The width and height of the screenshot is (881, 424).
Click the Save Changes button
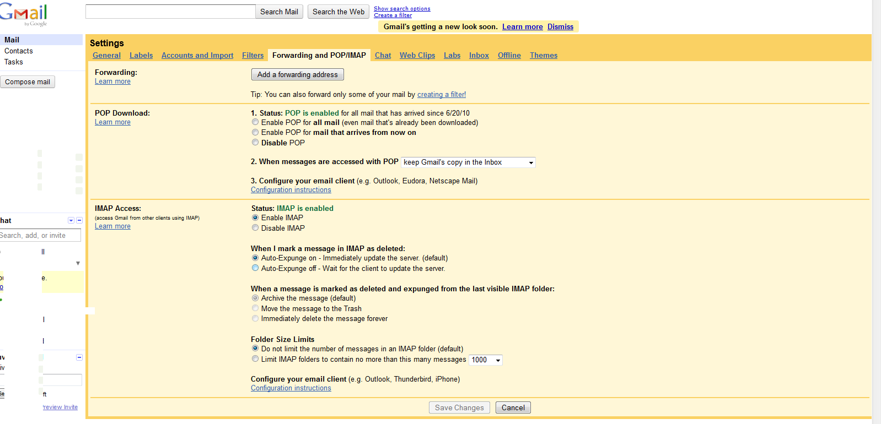pos(459,407)
